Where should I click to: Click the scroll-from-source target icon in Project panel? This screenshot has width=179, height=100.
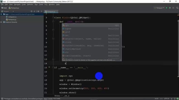click(x=31, y=11)
